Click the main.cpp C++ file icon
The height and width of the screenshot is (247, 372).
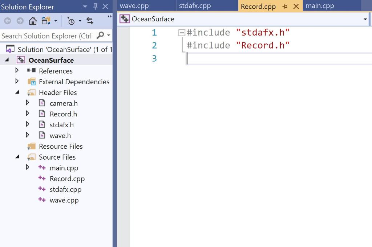click(42, 167)
